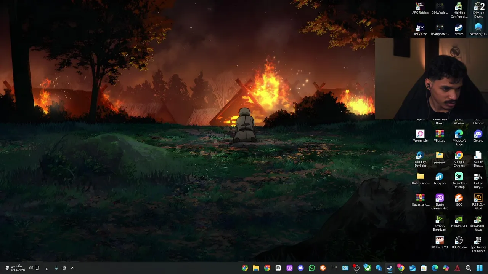
Task: Select the Call of Duty document file icon
Action: coord(478,159)
